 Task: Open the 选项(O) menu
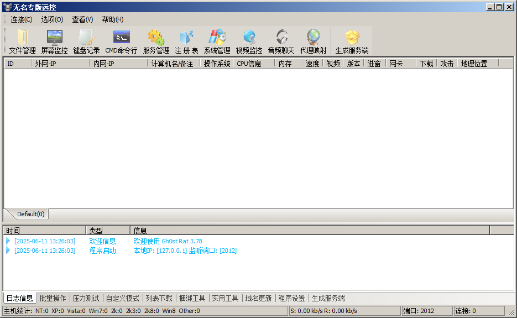[52, 19]
